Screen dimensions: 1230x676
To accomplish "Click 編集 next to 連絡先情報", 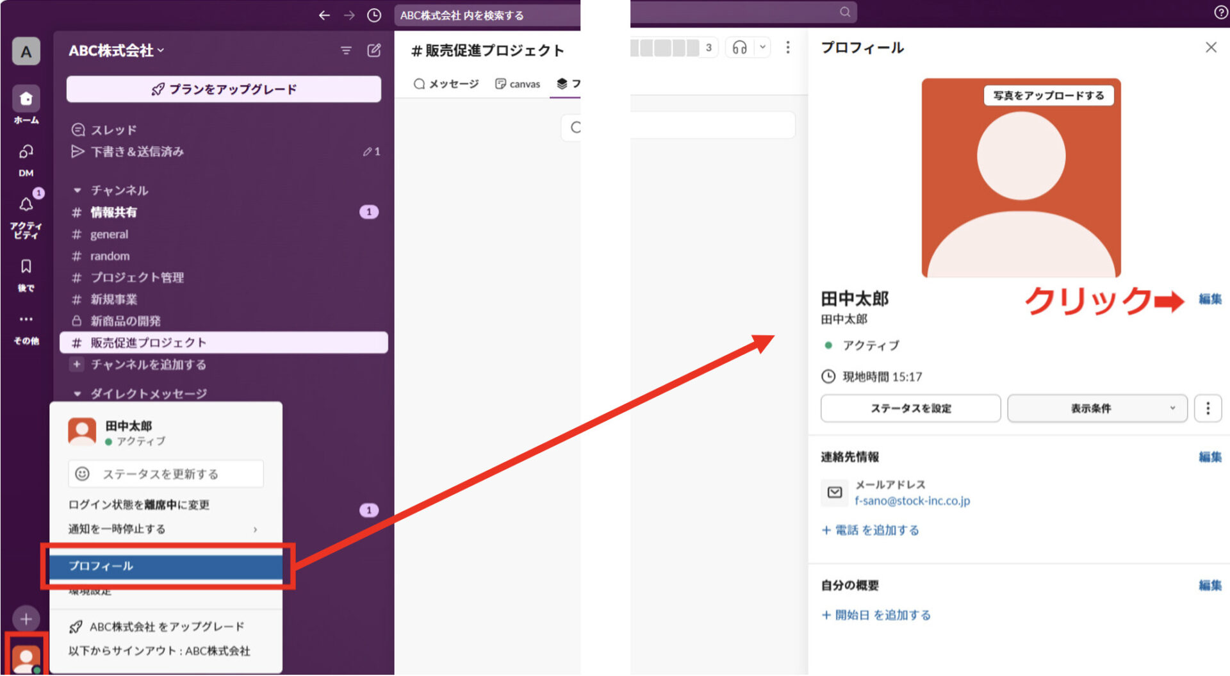I will 1209,457.
